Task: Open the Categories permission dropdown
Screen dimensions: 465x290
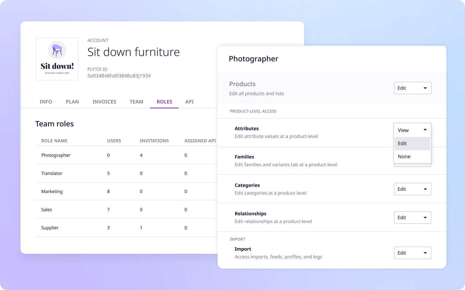Action: click(x=412, y=189)
